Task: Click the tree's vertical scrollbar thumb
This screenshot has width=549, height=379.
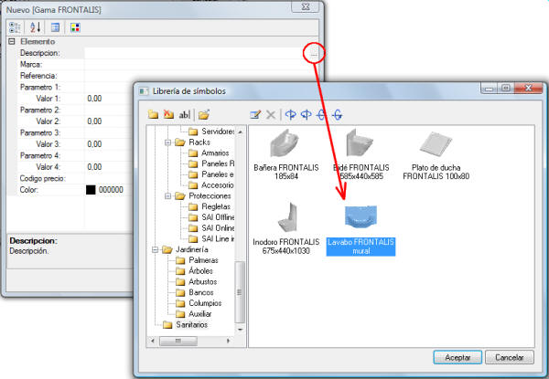Action: [240, 292]
